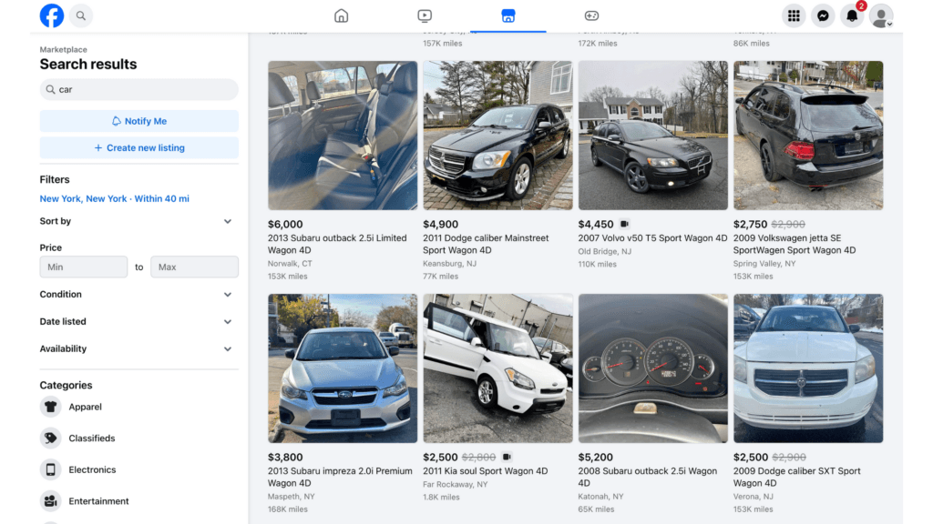Change location New York Within 40 mi
Viewport: 933px width, 524px height.
(114, 198)
